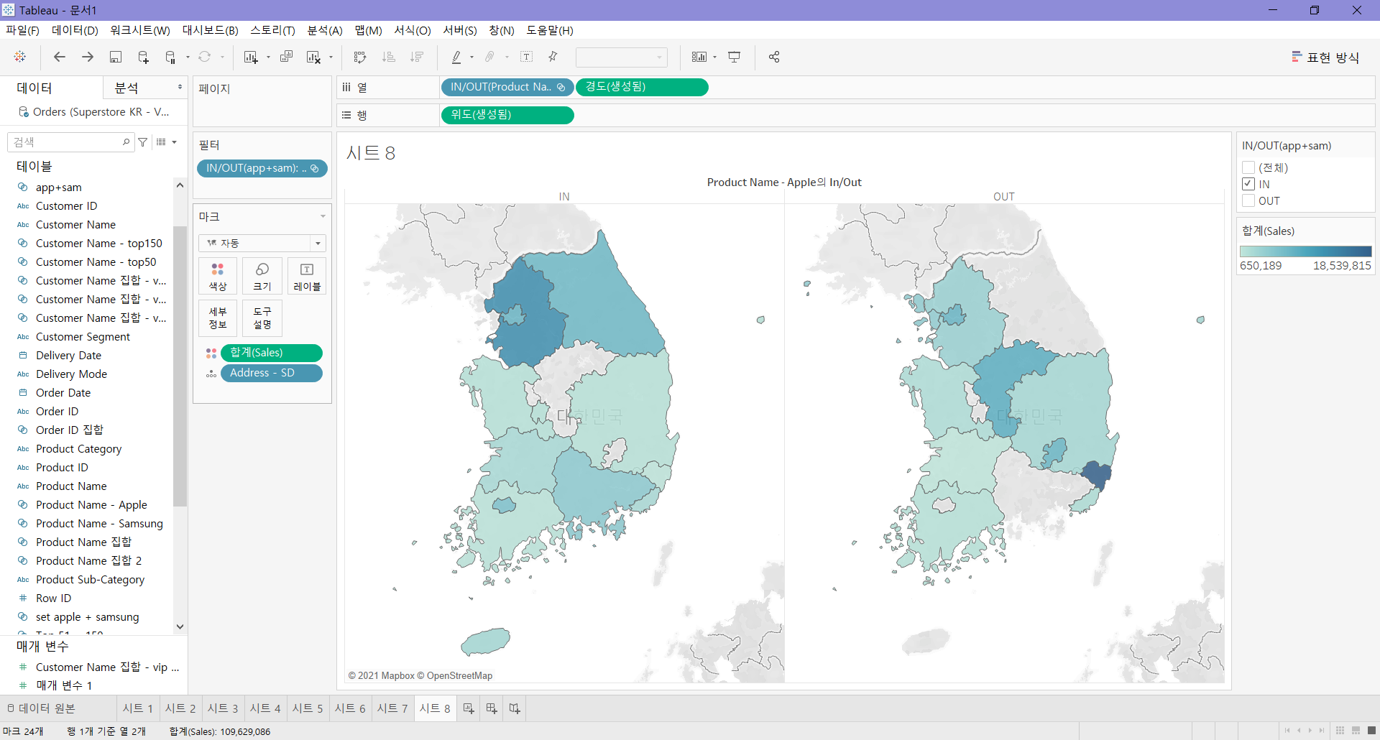This screenshot has width=1380, height=740.
Task: Click the show/hide cards icon
Action: (x=699, y=57)
